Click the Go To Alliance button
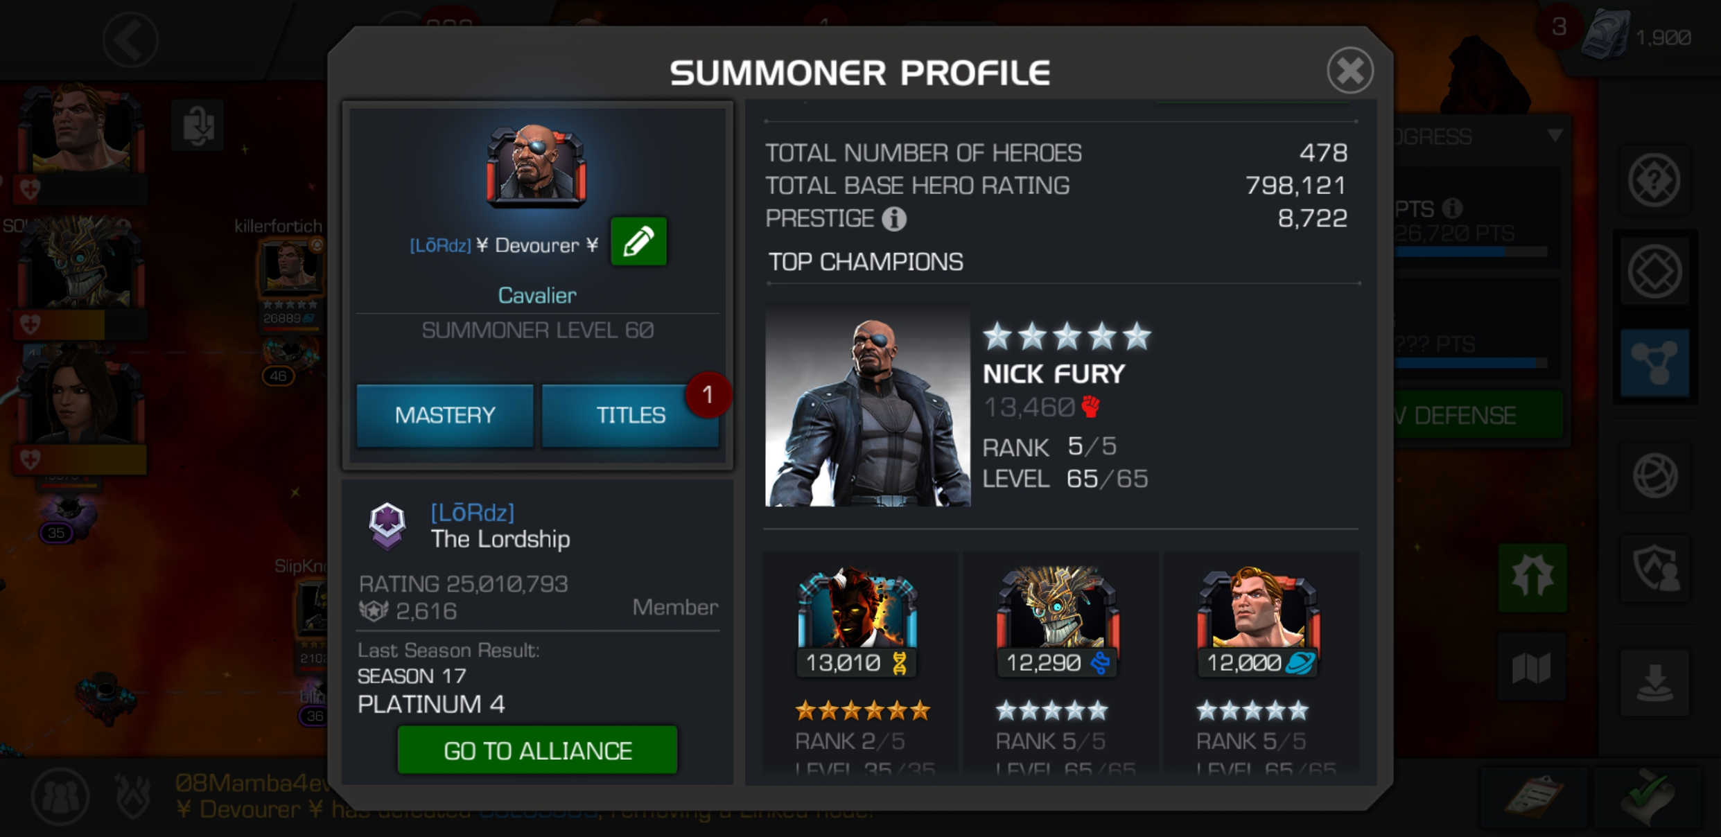Viewport: 1721px width, 837px height. pyautogui.click(x=537, y=750)
